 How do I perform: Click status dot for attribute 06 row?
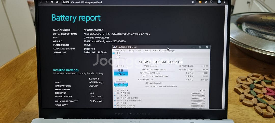115,106
